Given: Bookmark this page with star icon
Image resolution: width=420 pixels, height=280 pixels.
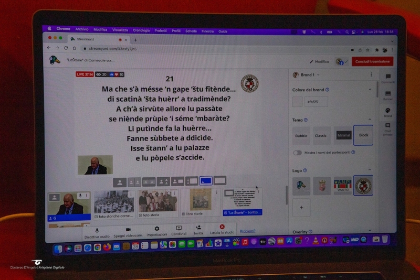Looking at the screenshot, I should click(368, 50).
